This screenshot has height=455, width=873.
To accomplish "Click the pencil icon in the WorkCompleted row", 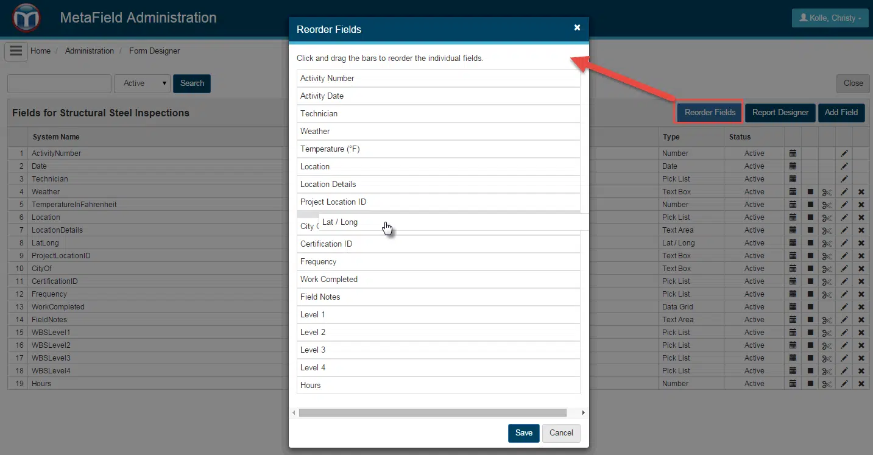I will (844, 307).
